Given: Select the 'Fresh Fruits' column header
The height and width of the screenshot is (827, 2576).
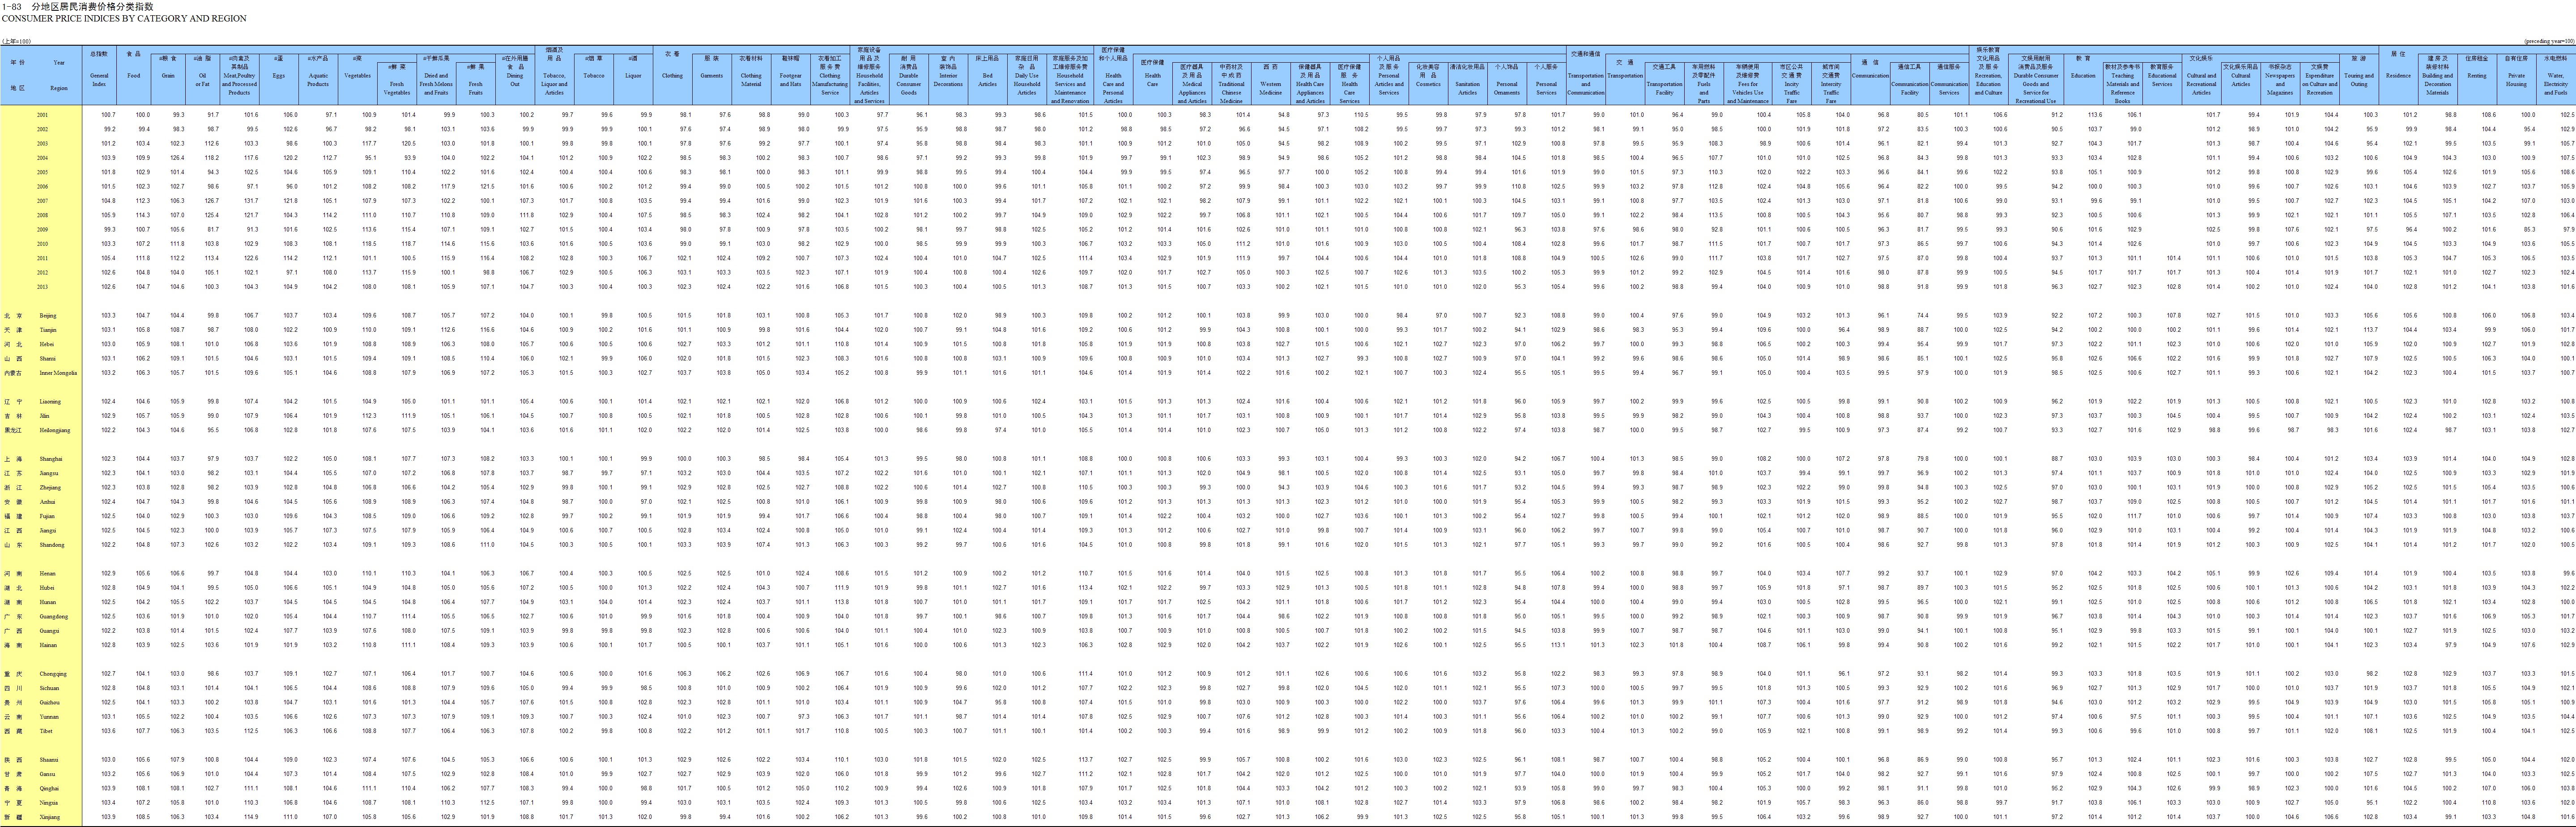Looking at the screenshot, I should [476, 88].
